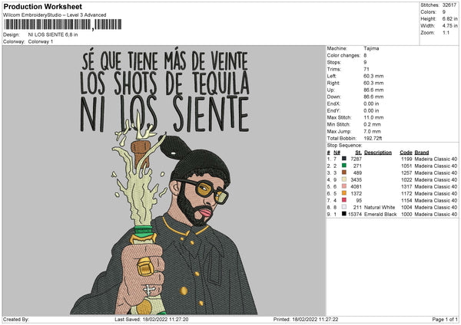This screenshot has height=325, width=461.
Task: Click the design name "NI LOS SIENTE 6,8 in"
Action: 53,34
